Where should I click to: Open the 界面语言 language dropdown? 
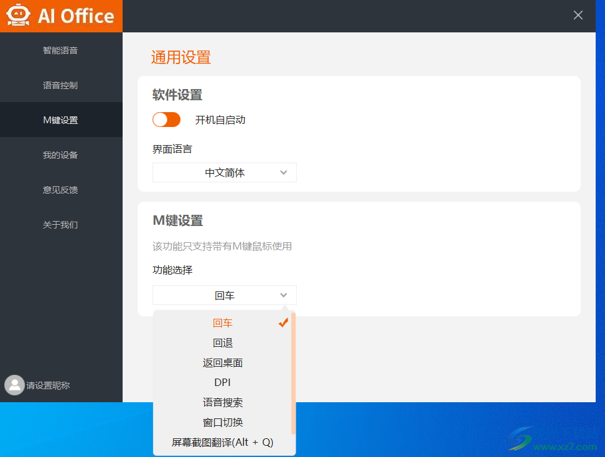(224, 172)
